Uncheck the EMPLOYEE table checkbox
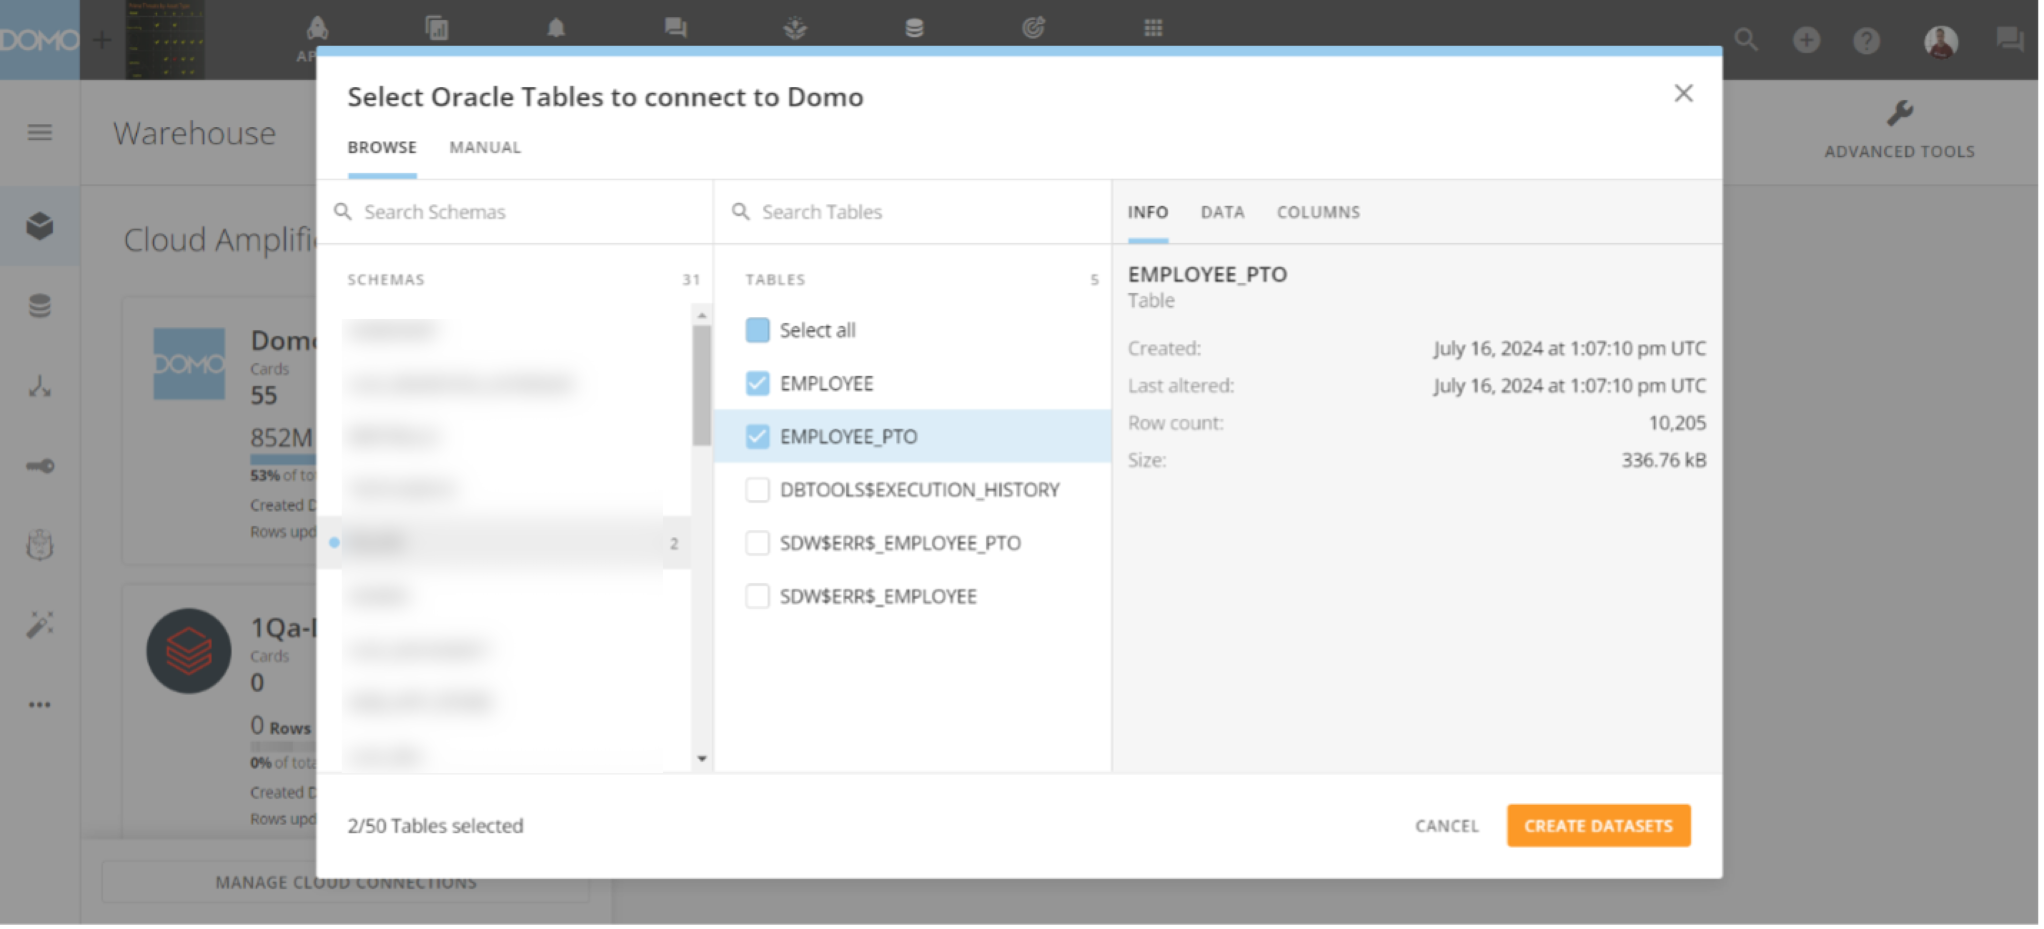Viewport: 2044px width, 929px height. (x=757, y=383)
